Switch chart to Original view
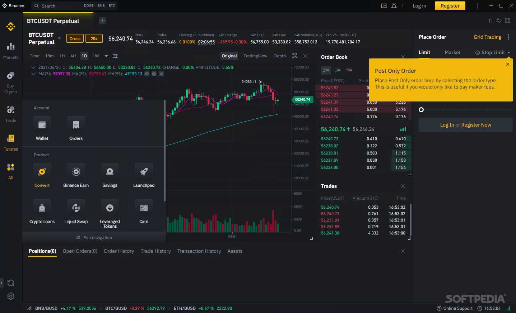Screen dimensions: 516x313 (229, 56)
